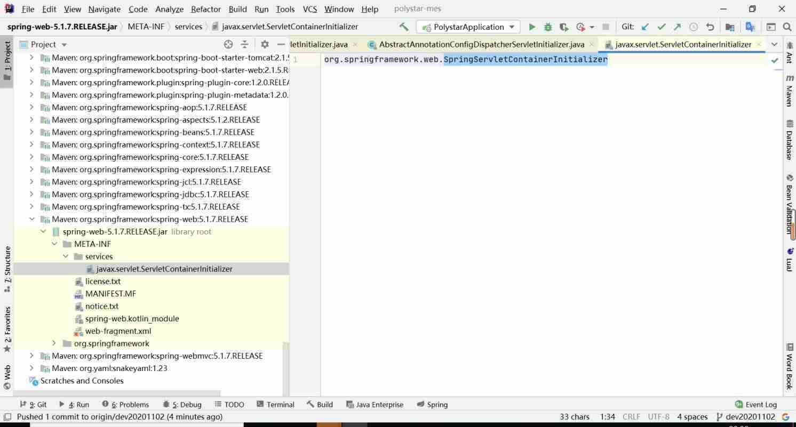Image resolution: width=796 pixels, height=427 pixels.
Task: Hide the Project tool window
Action: [281, 44]
